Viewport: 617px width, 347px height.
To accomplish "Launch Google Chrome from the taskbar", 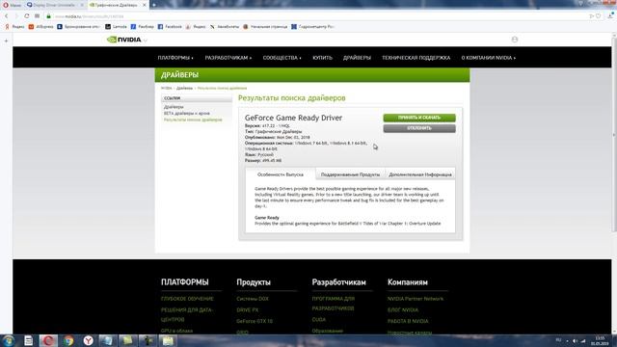I will 68,340.
